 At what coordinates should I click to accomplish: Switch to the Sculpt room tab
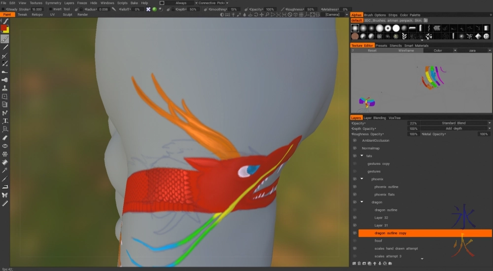(x=67, y=15)
